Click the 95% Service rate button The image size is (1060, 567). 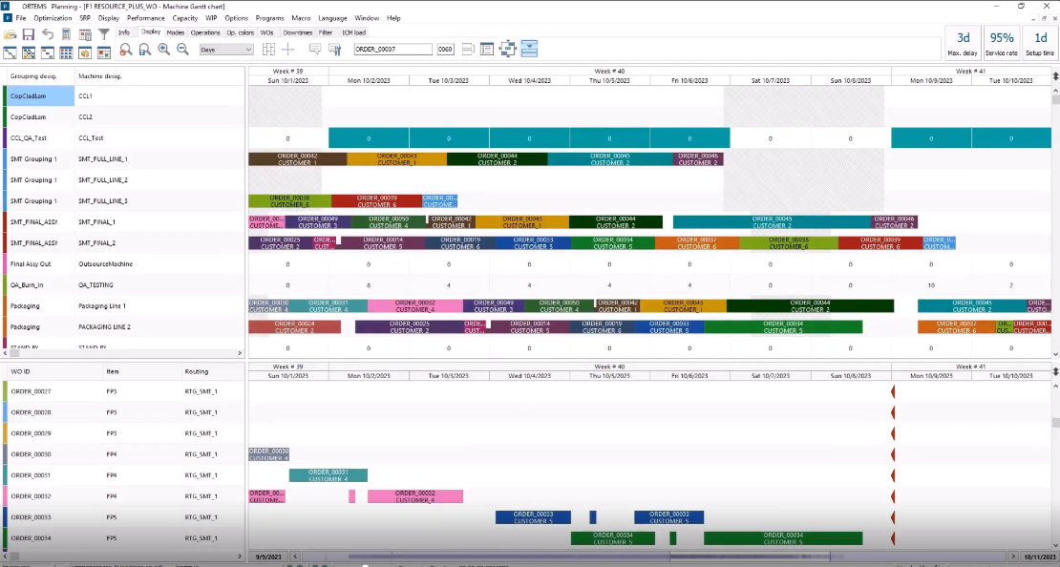click(1002, 43)
